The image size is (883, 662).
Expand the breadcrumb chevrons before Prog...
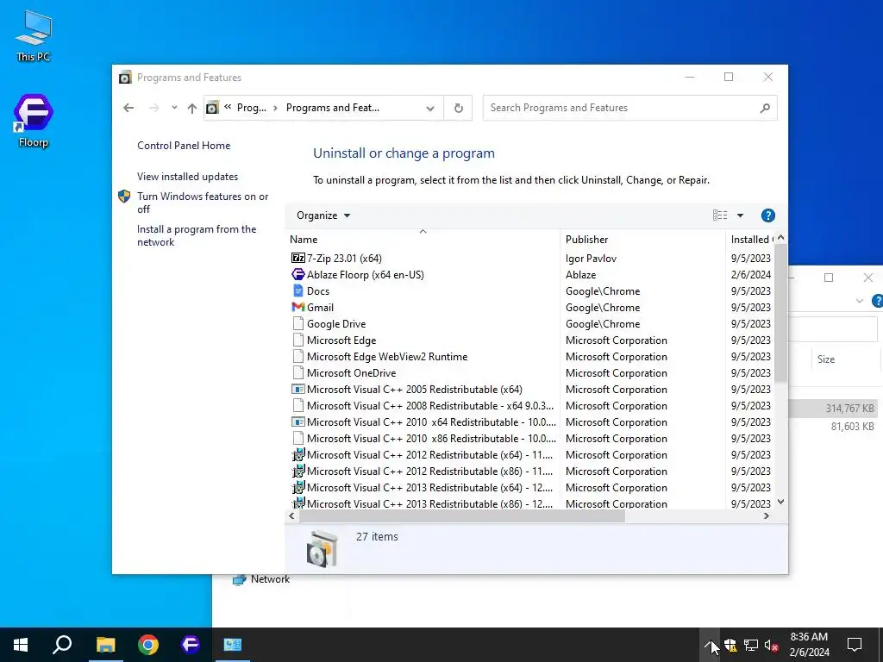[228, 107]
